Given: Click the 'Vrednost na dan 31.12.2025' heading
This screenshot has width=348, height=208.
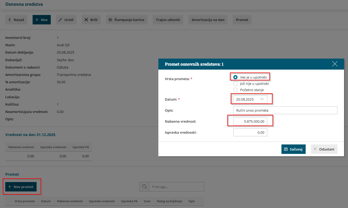Looking at the screenshot, I should point(31,135).
